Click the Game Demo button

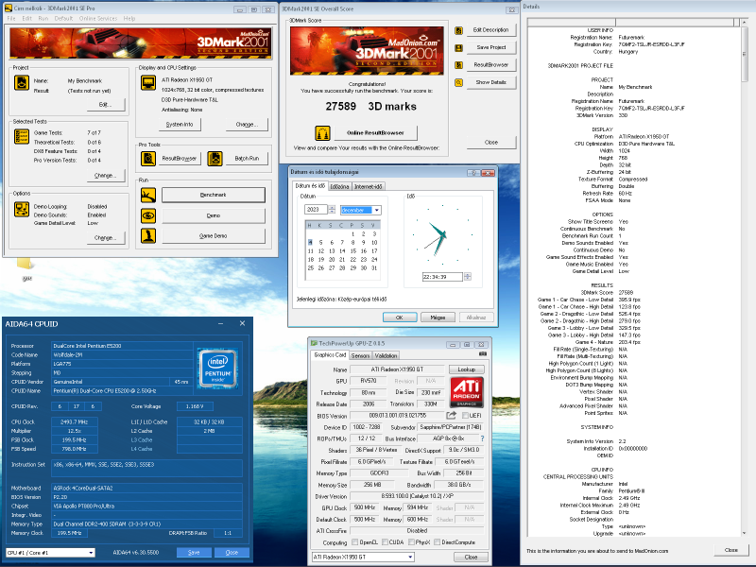tap(214, 235)
